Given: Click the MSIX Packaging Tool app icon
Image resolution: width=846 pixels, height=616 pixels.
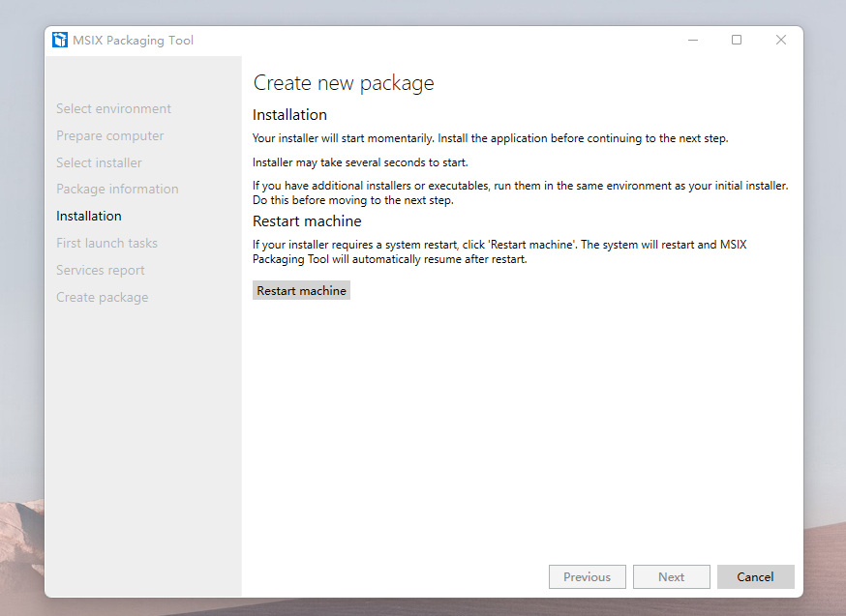Looking at the screenshot, I should (60, 40).
